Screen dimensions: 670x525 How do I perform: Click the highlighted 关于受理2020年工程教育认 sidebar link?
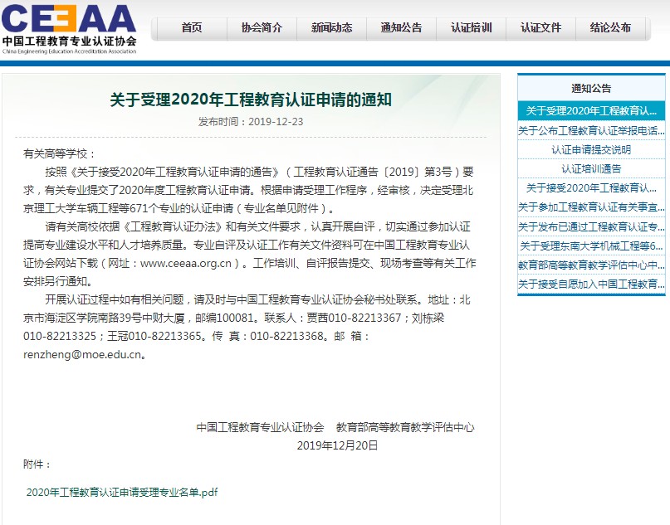pos(590,110)
